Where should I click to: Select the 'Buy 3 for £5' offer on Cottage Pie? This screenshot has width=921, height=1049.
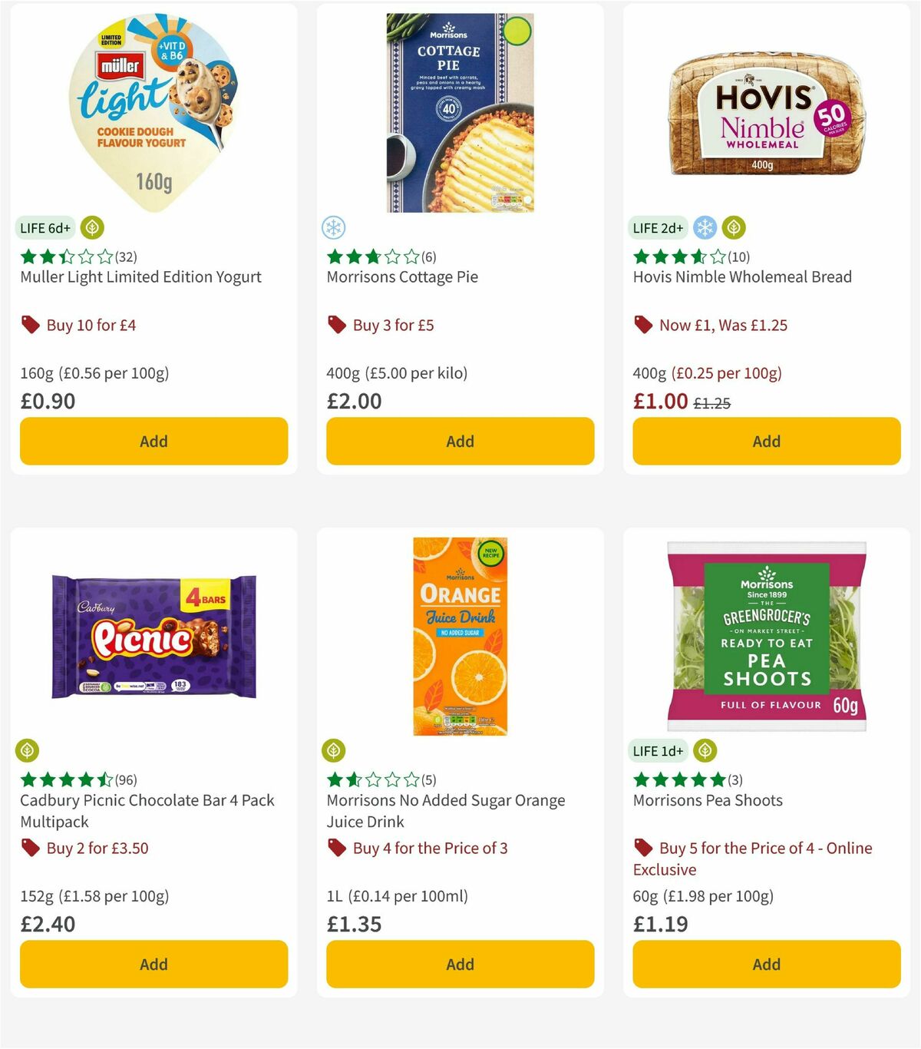392,325
